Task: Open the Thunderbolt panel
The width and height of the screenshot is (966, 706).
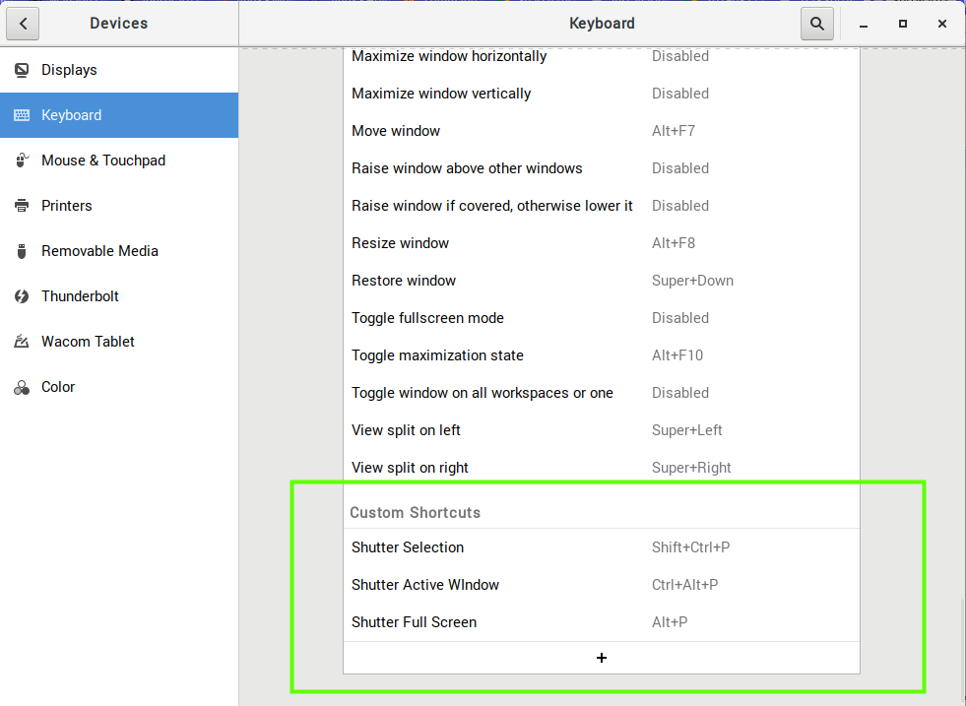Action: 119,296
